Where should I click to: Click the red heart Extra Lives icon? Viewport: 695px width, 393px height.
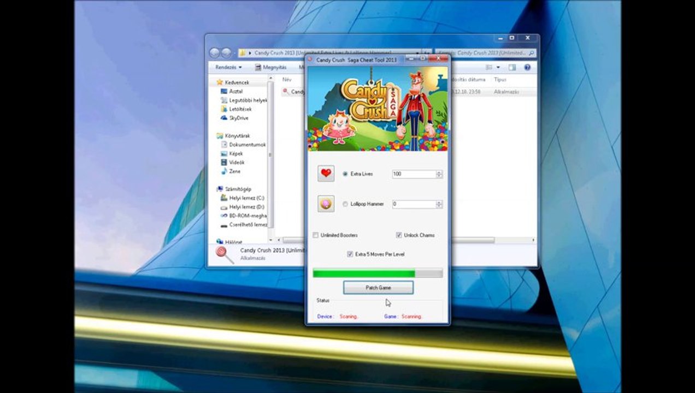tap(326, 174)
